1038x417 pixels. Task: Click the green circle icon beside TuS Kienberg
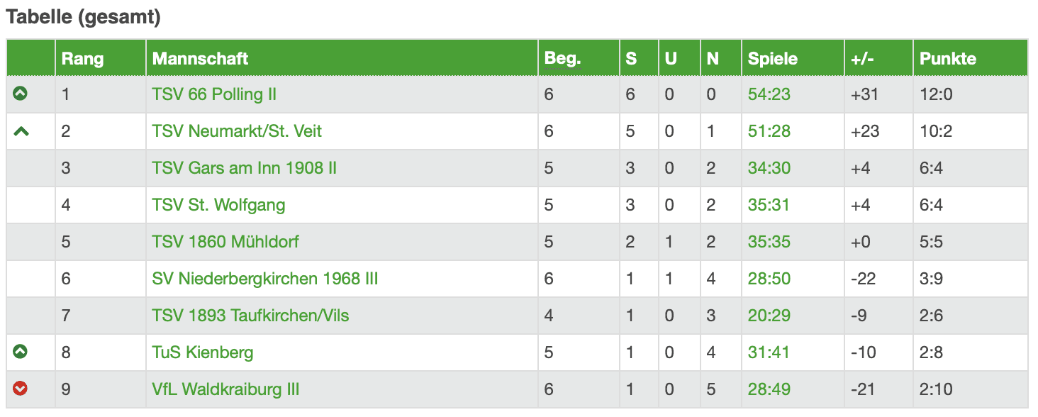click(21, 352)
